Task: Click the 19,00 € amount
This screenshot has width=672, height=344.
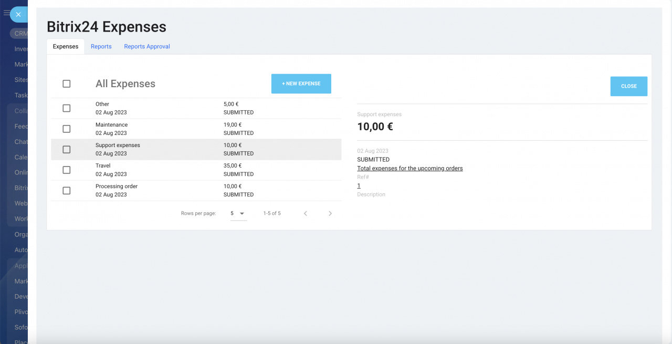Action: [233, 124]
